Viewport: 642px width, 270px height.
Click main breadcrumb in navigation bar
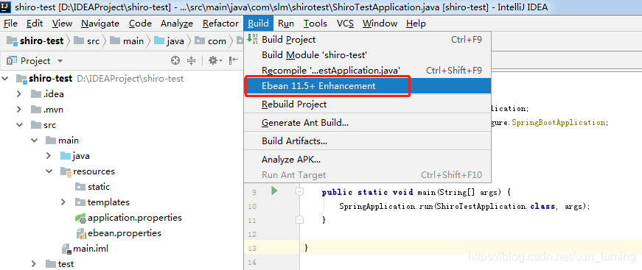[128, 41]
